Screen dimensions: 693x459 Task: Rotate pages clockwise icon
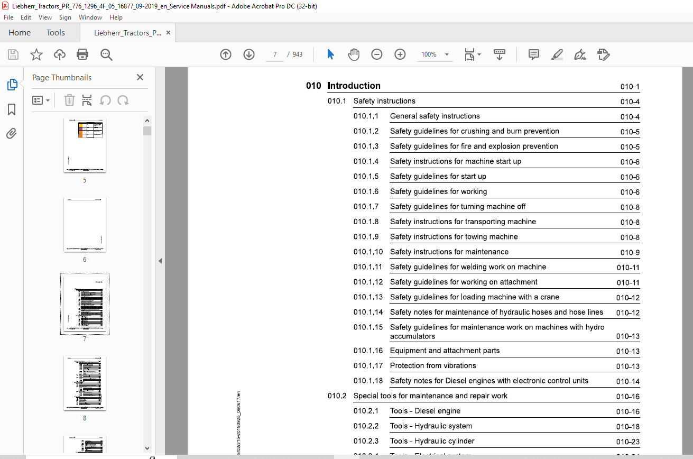(x=123, y=100)
